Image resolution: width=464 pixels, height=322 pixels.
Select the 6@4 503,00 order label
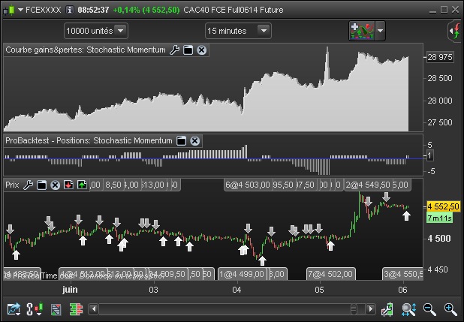coord(248,185)
